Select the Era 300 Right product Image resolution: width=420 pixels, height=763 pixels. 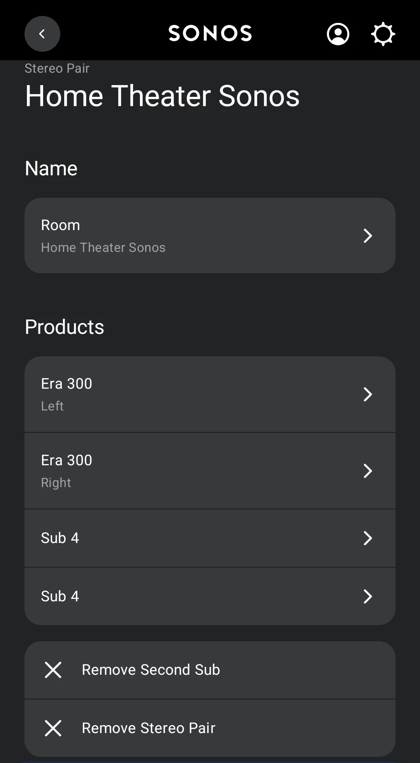[67, 471]
